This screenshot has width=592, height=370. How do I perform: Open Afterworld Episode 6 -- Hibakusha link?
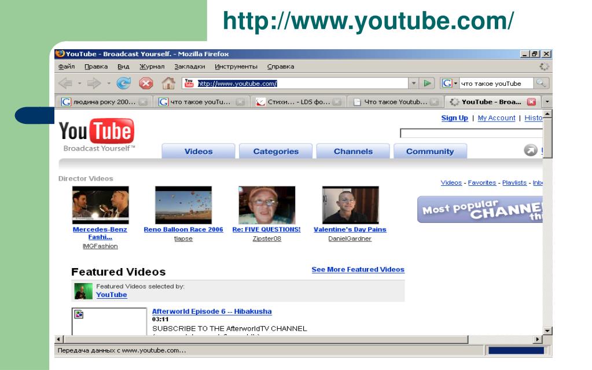[212, 312]
